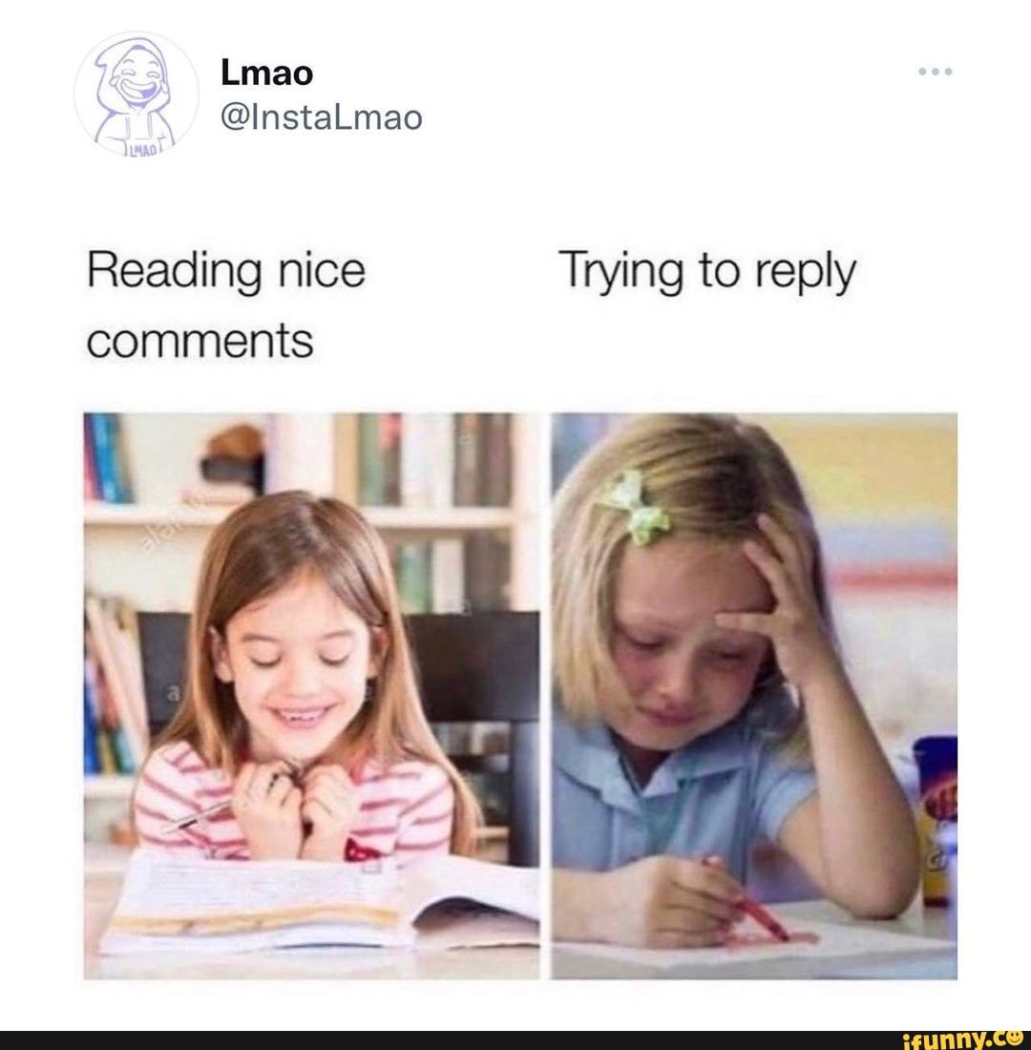The width and height of the screenshot is (1031, 1050).
Task: Click the ifunny.co watermark logo
Action: pyautogui.click(x=965, y=1039)
